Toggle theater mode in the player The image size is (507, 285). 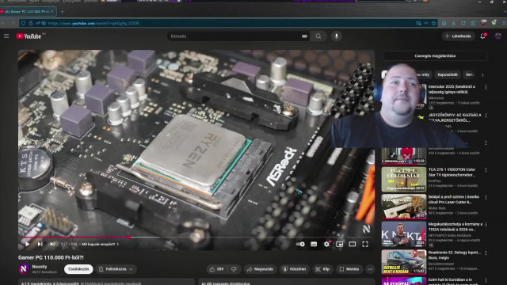[352, 244]
